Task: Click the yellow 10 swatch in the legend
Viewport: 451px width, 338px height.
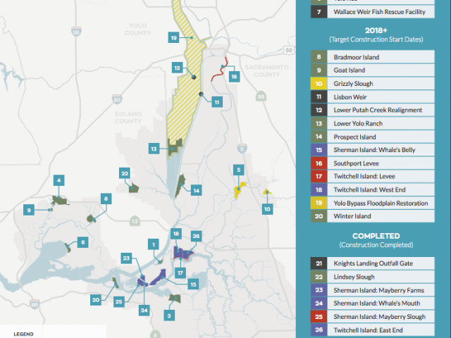Action: 319,83
